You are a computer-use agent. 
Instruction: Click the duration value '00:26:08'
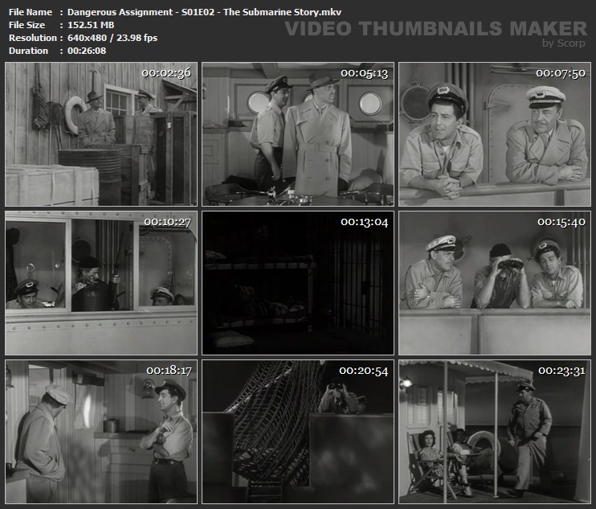pyautogui.click(x=87, y=51)
